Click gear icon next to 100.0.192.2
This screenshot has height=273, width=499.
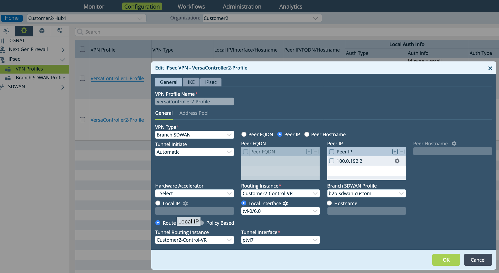(x=397, y=161)
